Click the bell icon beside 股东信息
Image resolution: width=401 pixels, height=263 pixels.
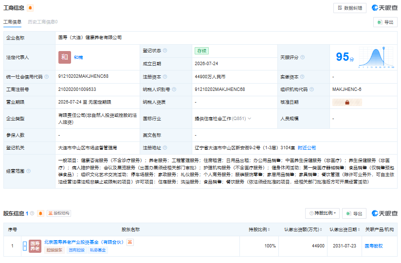[40, 213]
